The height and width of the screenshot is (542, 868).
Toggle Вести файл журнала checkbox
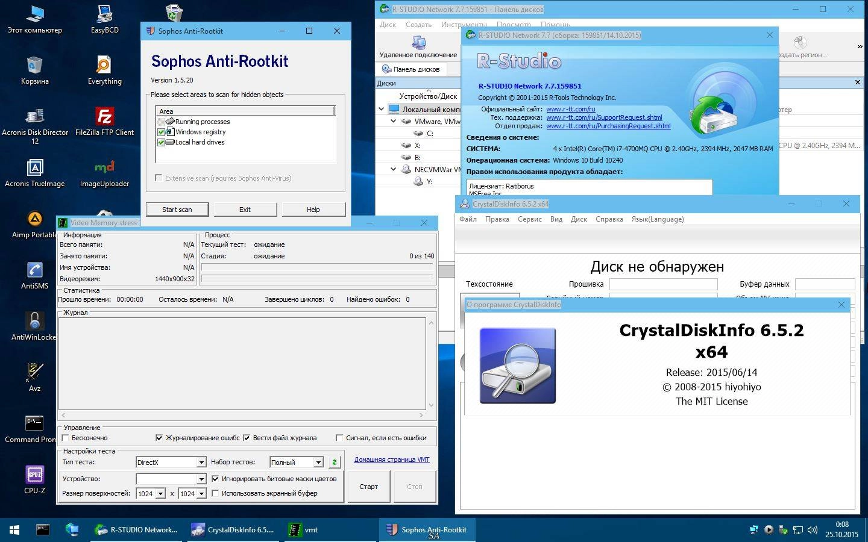(246, 438)
